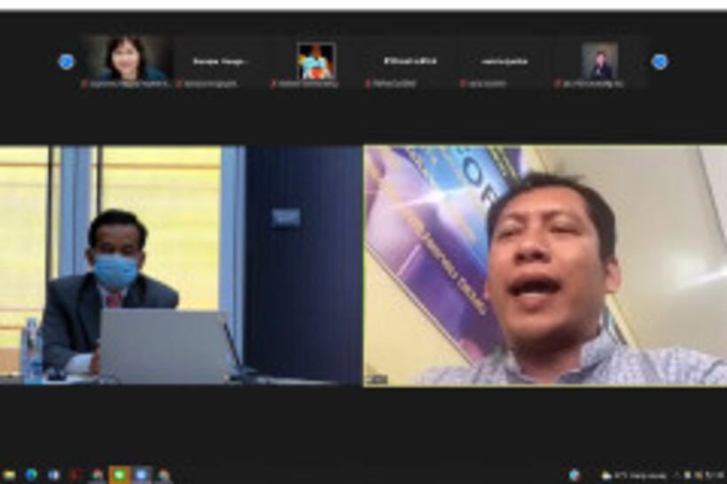Open the taskbar clock

(x=712, y=475)
